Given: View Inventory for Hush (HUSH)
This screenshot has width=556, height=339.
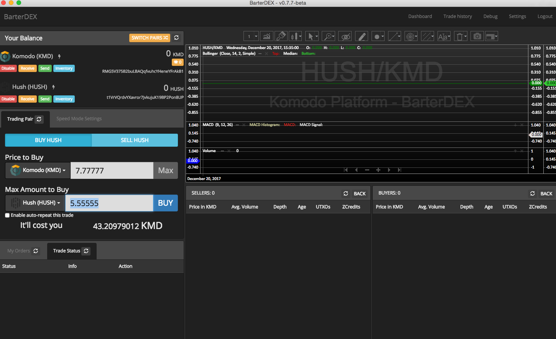Looking at the screenshot, I should point(64,99).
